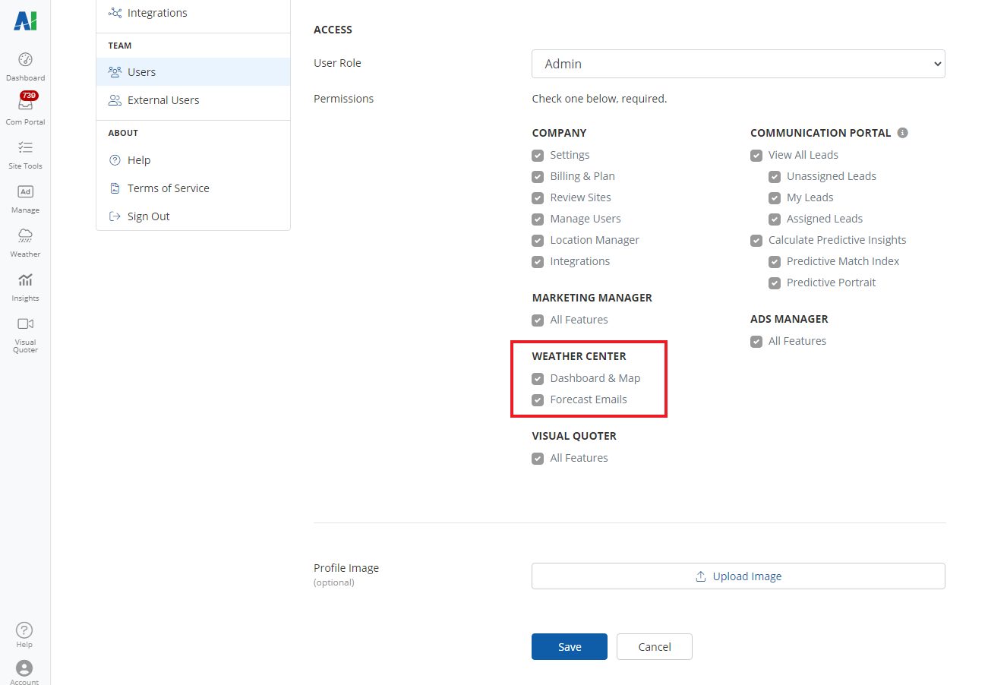Image resolution: width=988 pixels, height=685 pixels.
Task: Open the Insights chart icon
Action: [25, 280]
